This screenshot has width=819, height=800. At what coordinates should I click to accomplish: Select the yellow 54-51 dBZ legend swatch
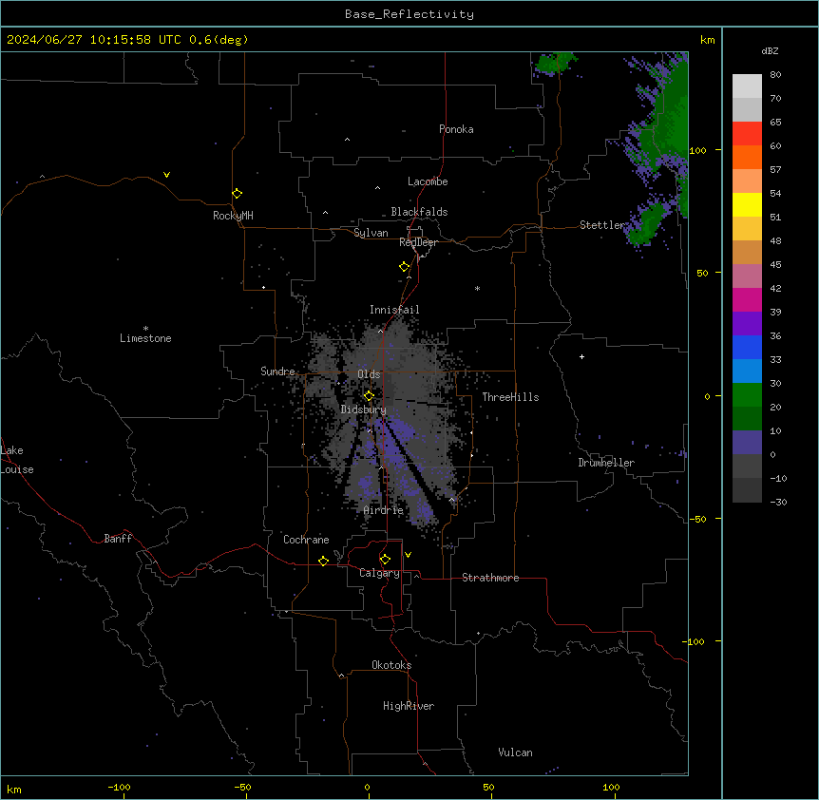coord(747,204)
